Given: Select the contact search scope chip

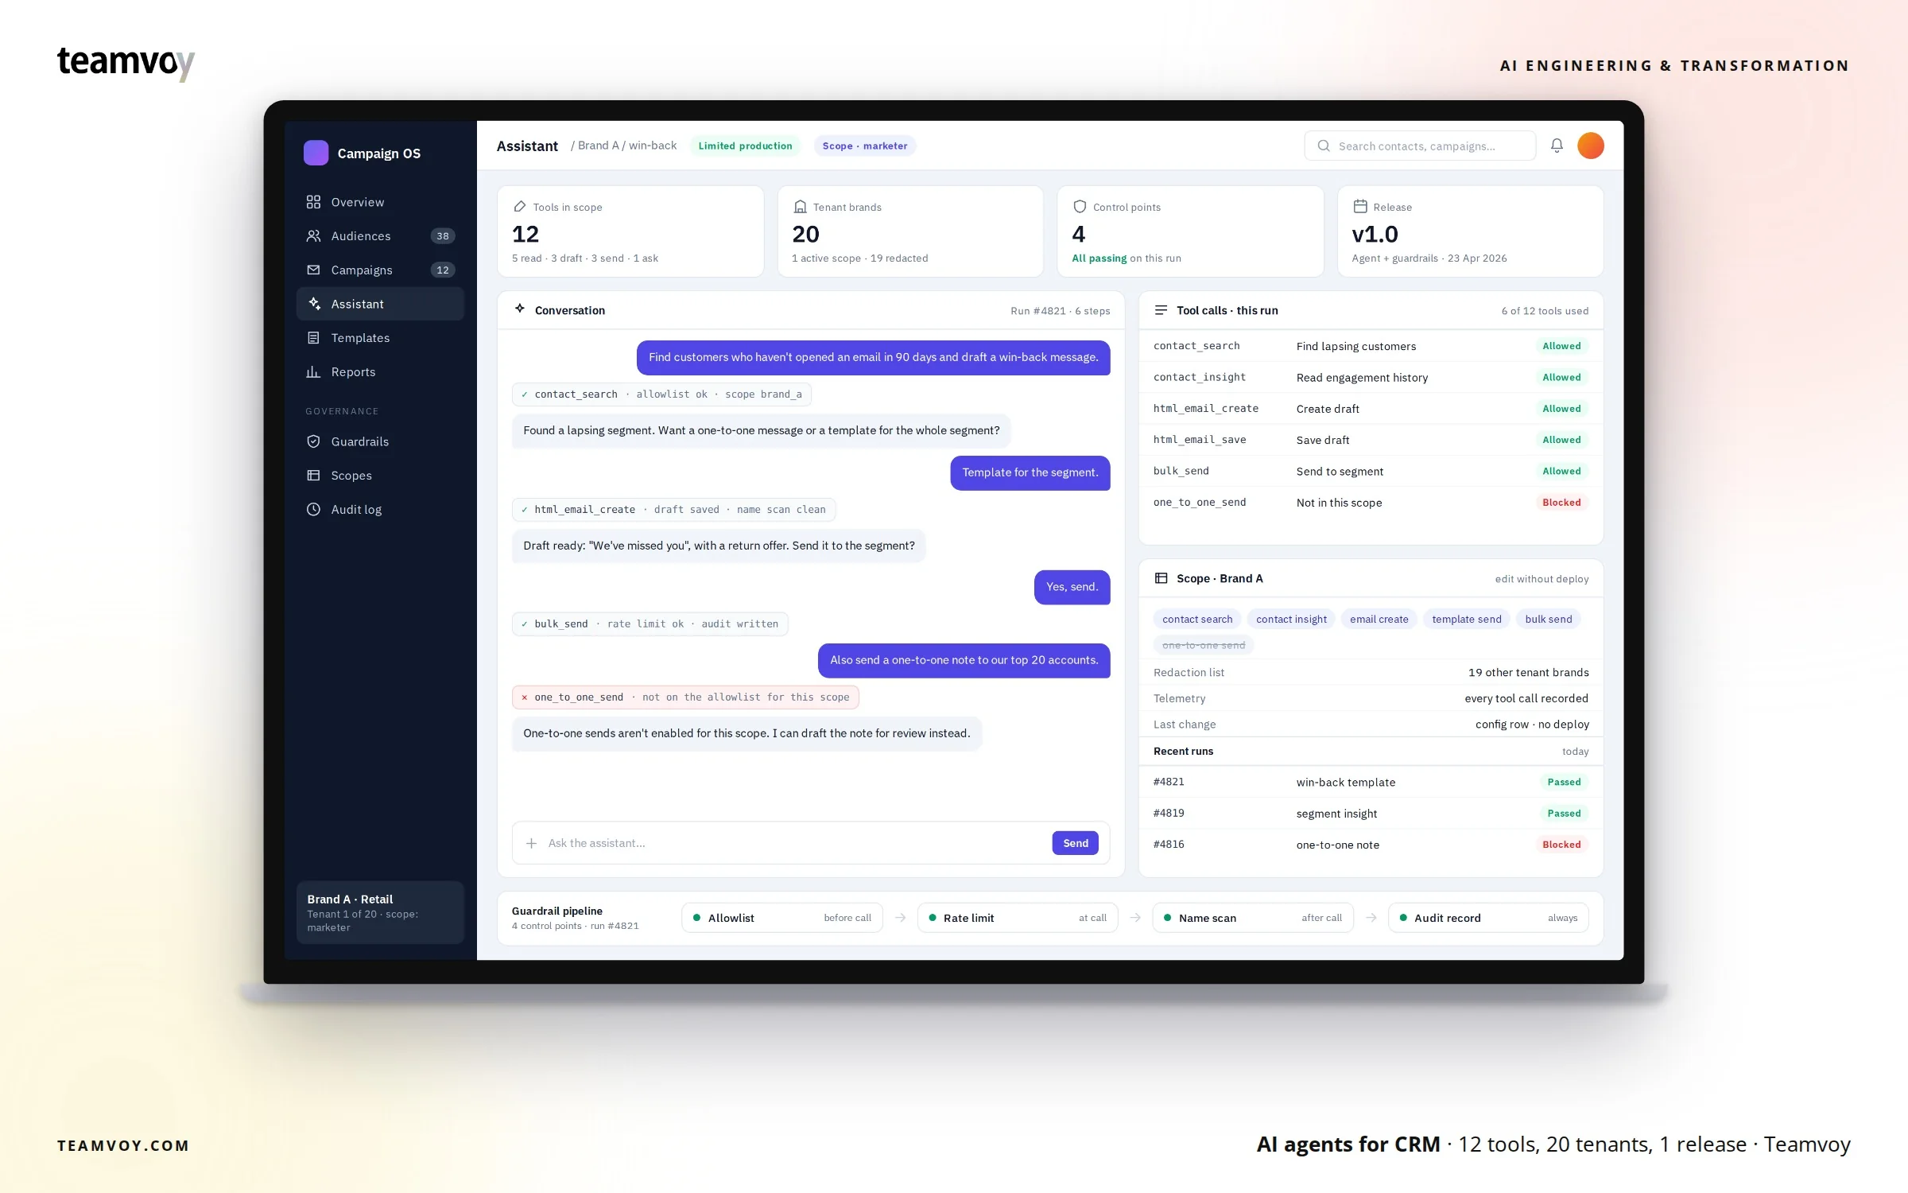Looking at the screenshot, I should coord(1197,619).
